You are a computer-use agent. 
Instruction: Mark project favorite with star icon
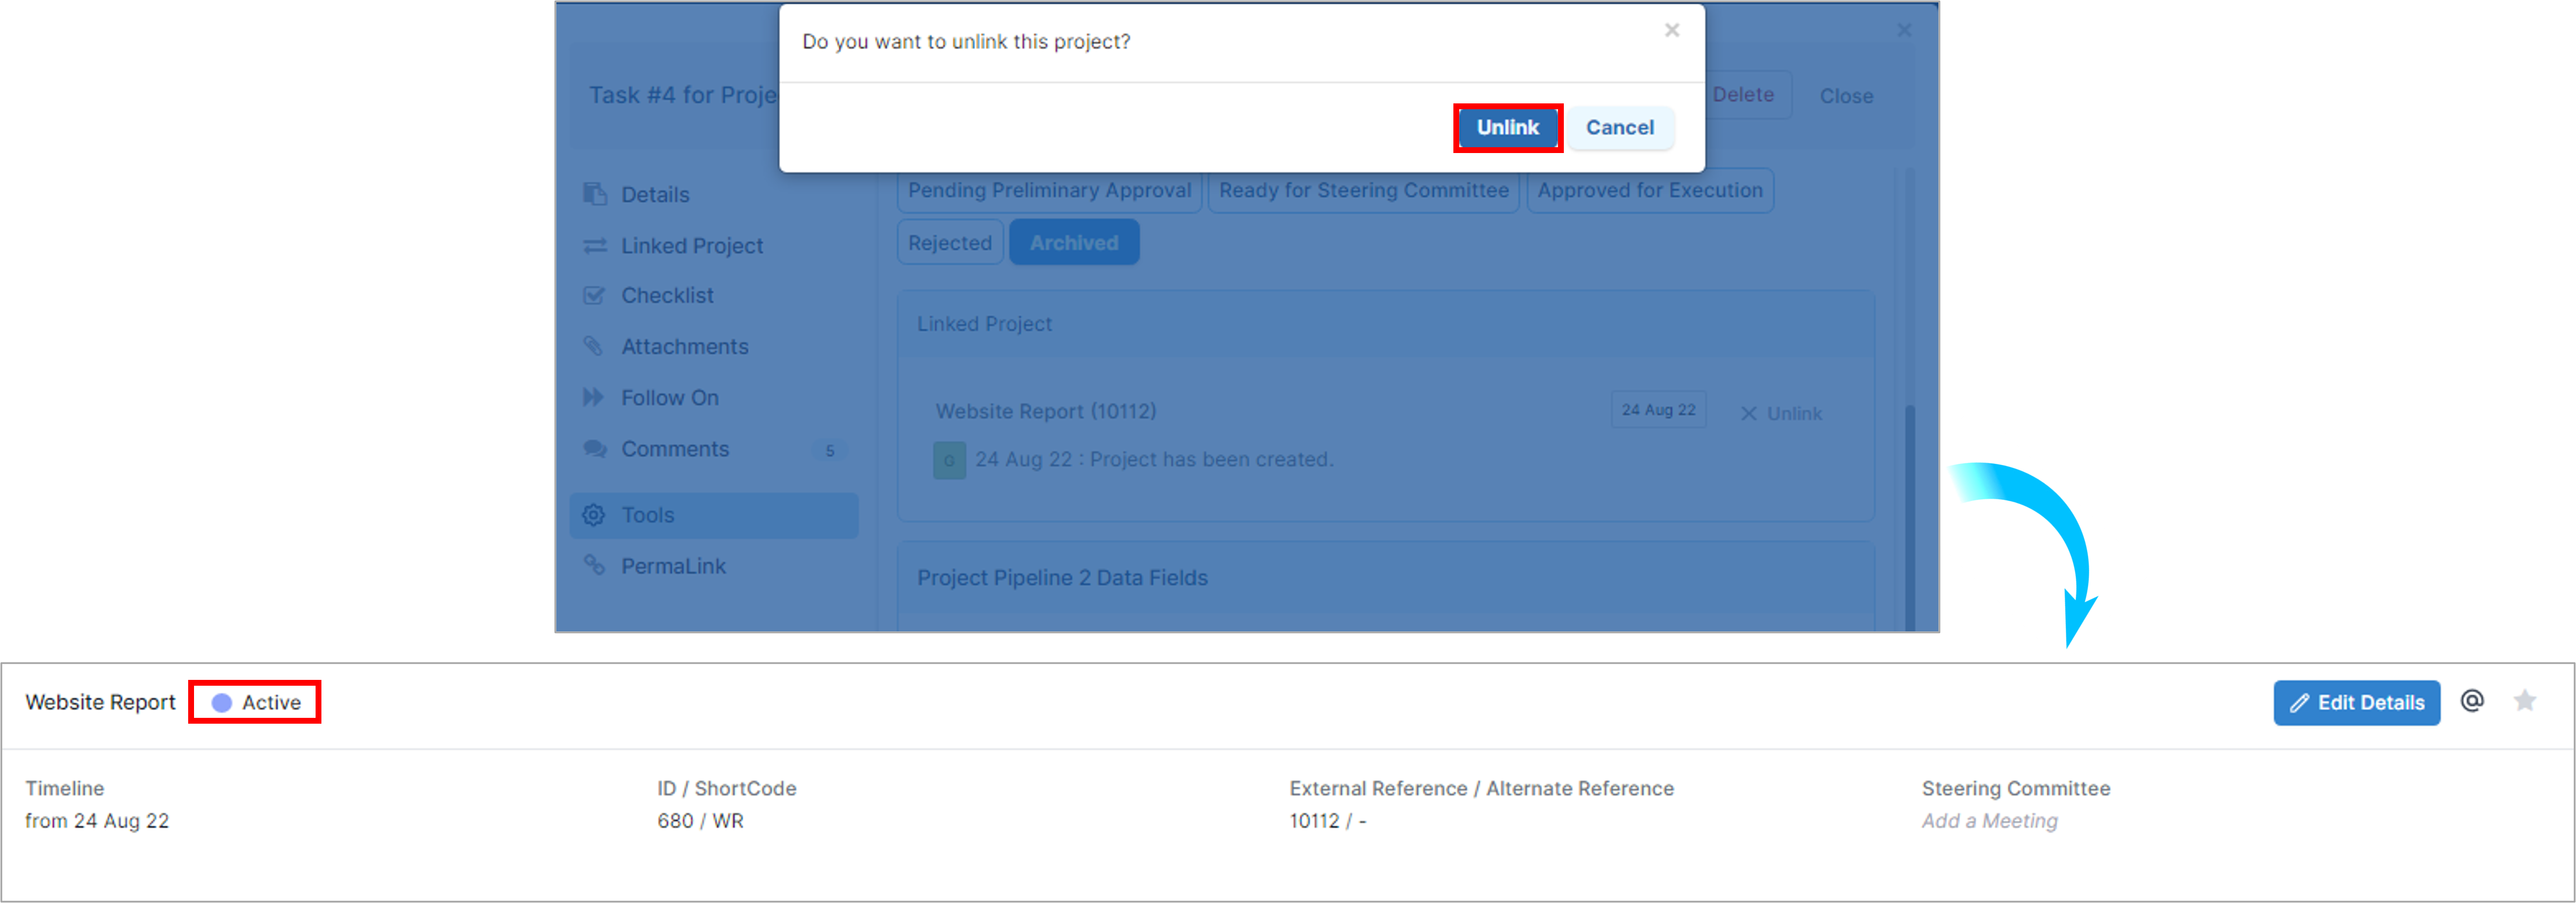click(x=2525, y=701)
